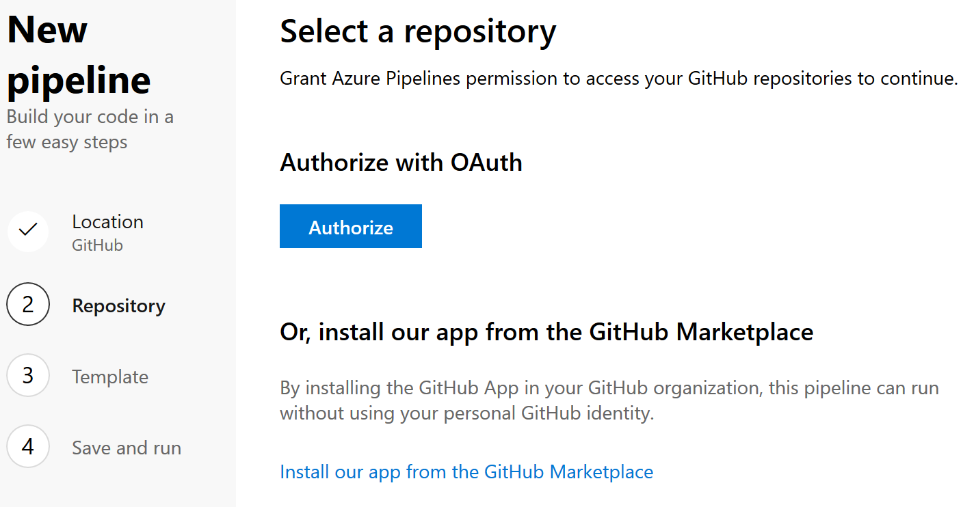Click the Save and run label text
Image resolution: width=976 pixels, height=507 pixels.
tap(126, 447)
